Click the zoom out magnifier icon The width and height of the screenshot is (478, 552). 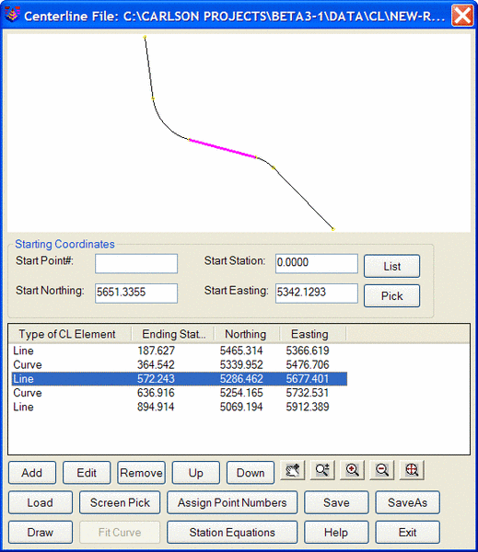pos(382,470)
